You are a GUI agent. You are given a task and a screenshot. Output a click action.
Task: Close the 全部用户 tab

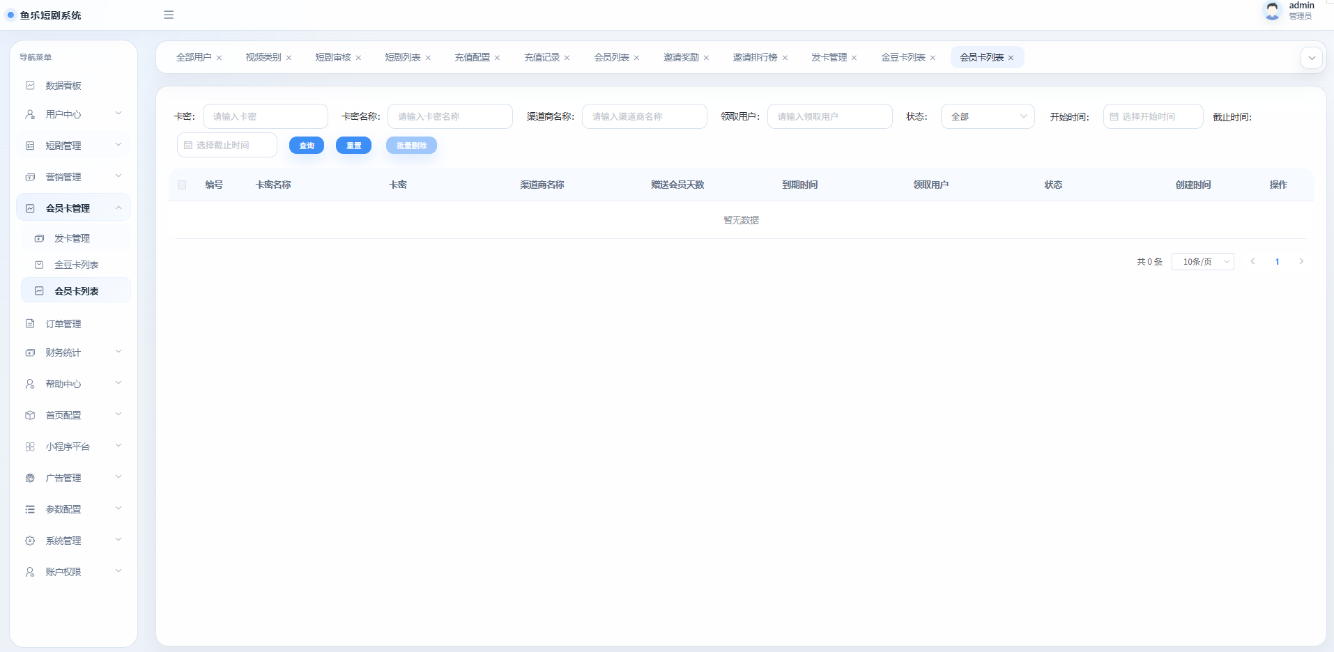point(219,58)
